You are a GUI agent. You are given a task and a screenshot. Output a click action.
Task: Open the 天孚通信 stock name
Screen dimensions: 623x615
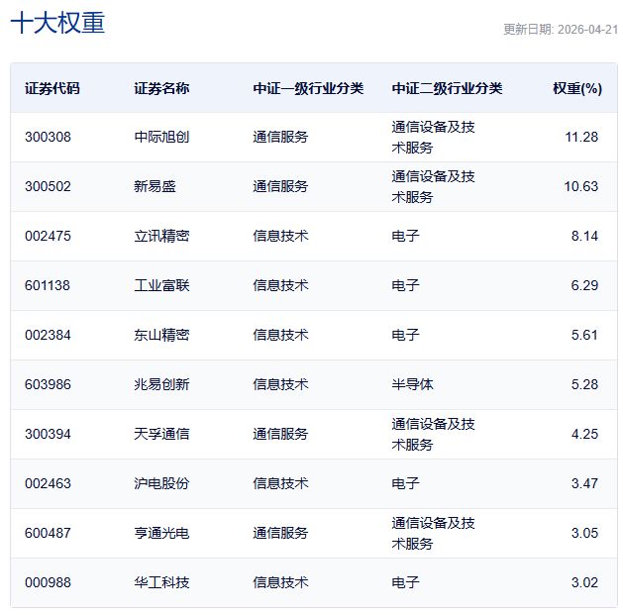pyautogui.click(x=161, y=434)
